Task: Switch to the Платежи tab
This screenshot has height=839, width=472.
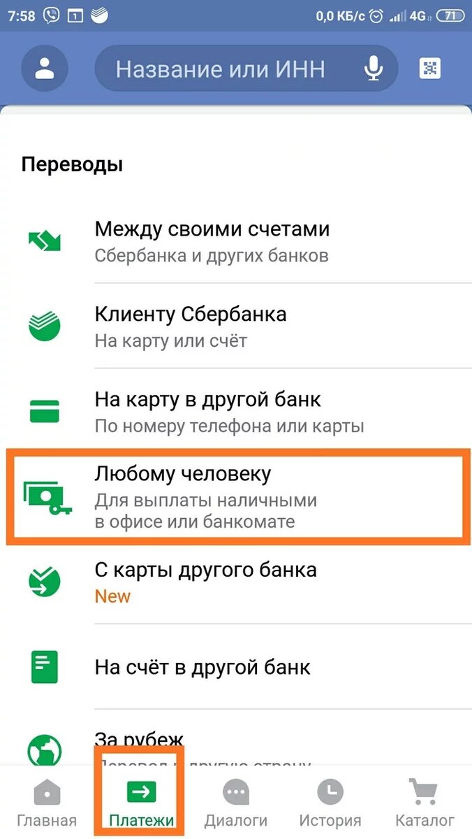Action: click(x=141, y=803)
